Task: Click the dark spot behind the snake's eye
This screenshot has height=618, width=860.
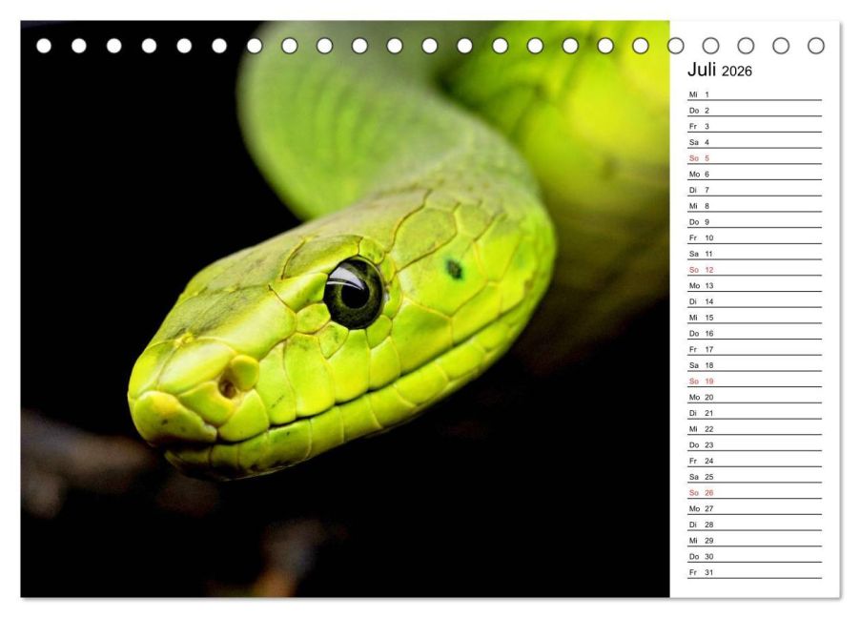Action: click(x=454, y=269)
